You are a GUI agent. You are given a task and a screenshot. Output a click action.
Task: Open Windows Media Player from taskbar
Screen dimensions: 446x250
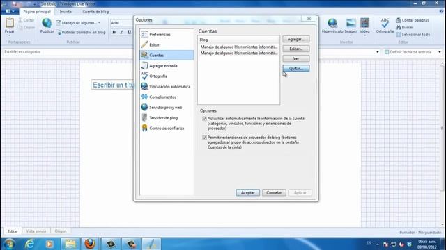click(x=49, y=244)
